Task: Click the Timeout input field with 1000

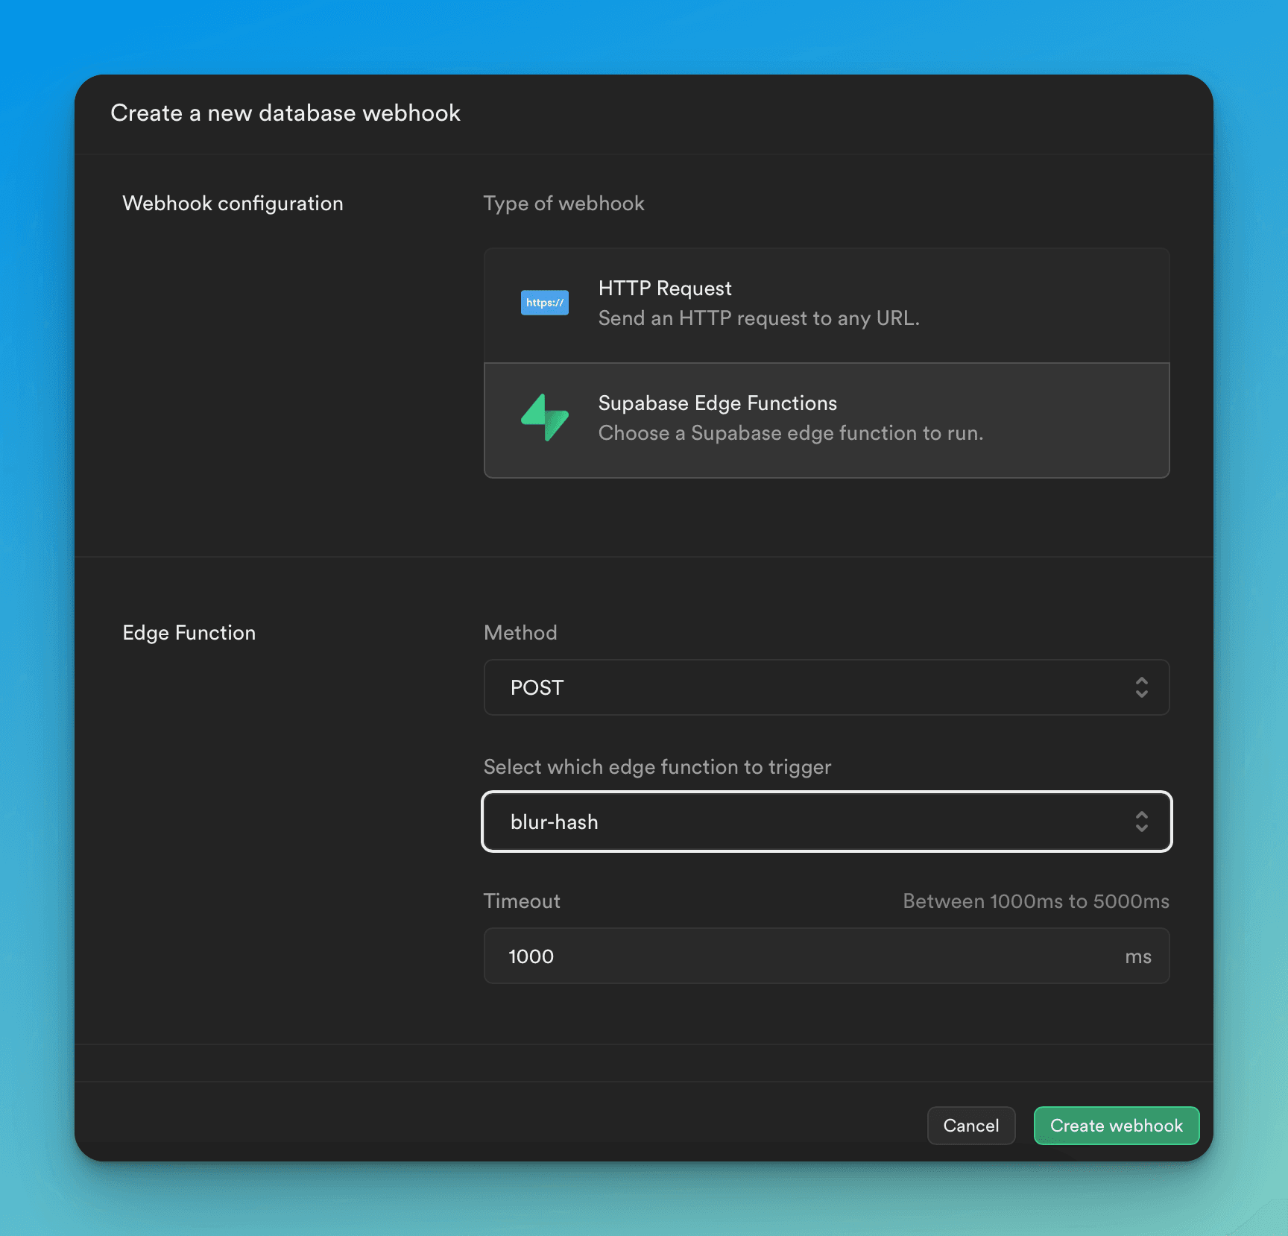Action: [x=827, y=956]
